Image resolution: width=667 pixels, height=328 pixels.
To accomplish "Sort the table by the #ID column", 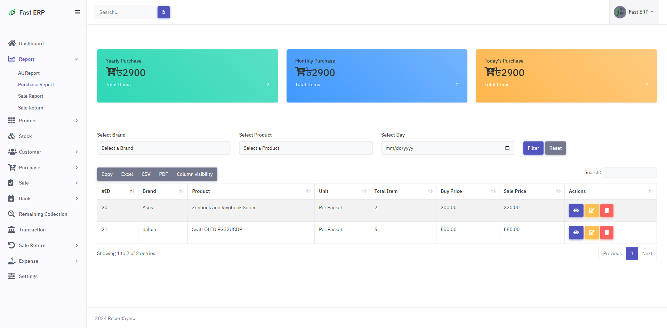I will (x=118, y=191).
